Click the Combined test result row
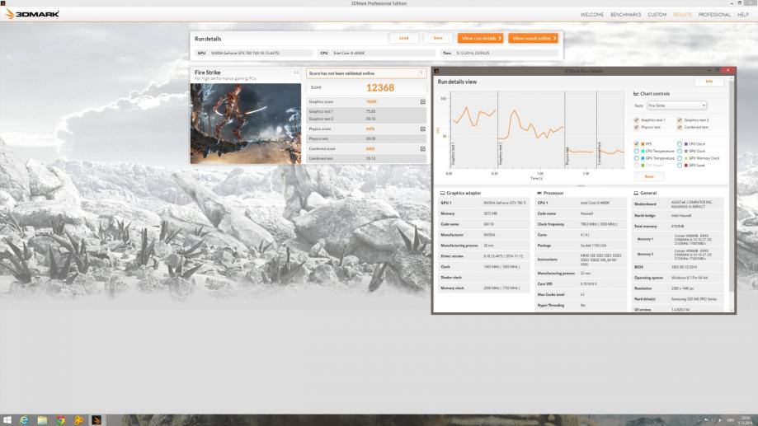Screen dimensions: 758x426 click(x=366, y=158)
